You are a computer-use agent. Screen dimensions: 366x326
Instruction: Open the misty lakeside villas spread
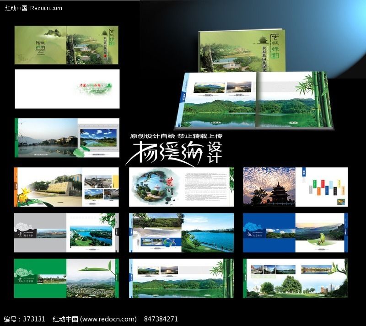(x=67, y=138)
